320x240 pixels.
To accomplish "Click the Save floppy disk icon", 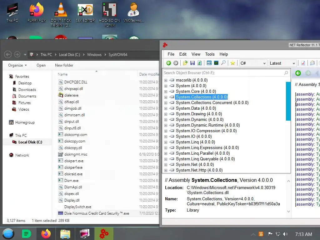I will tap(192, 63).
